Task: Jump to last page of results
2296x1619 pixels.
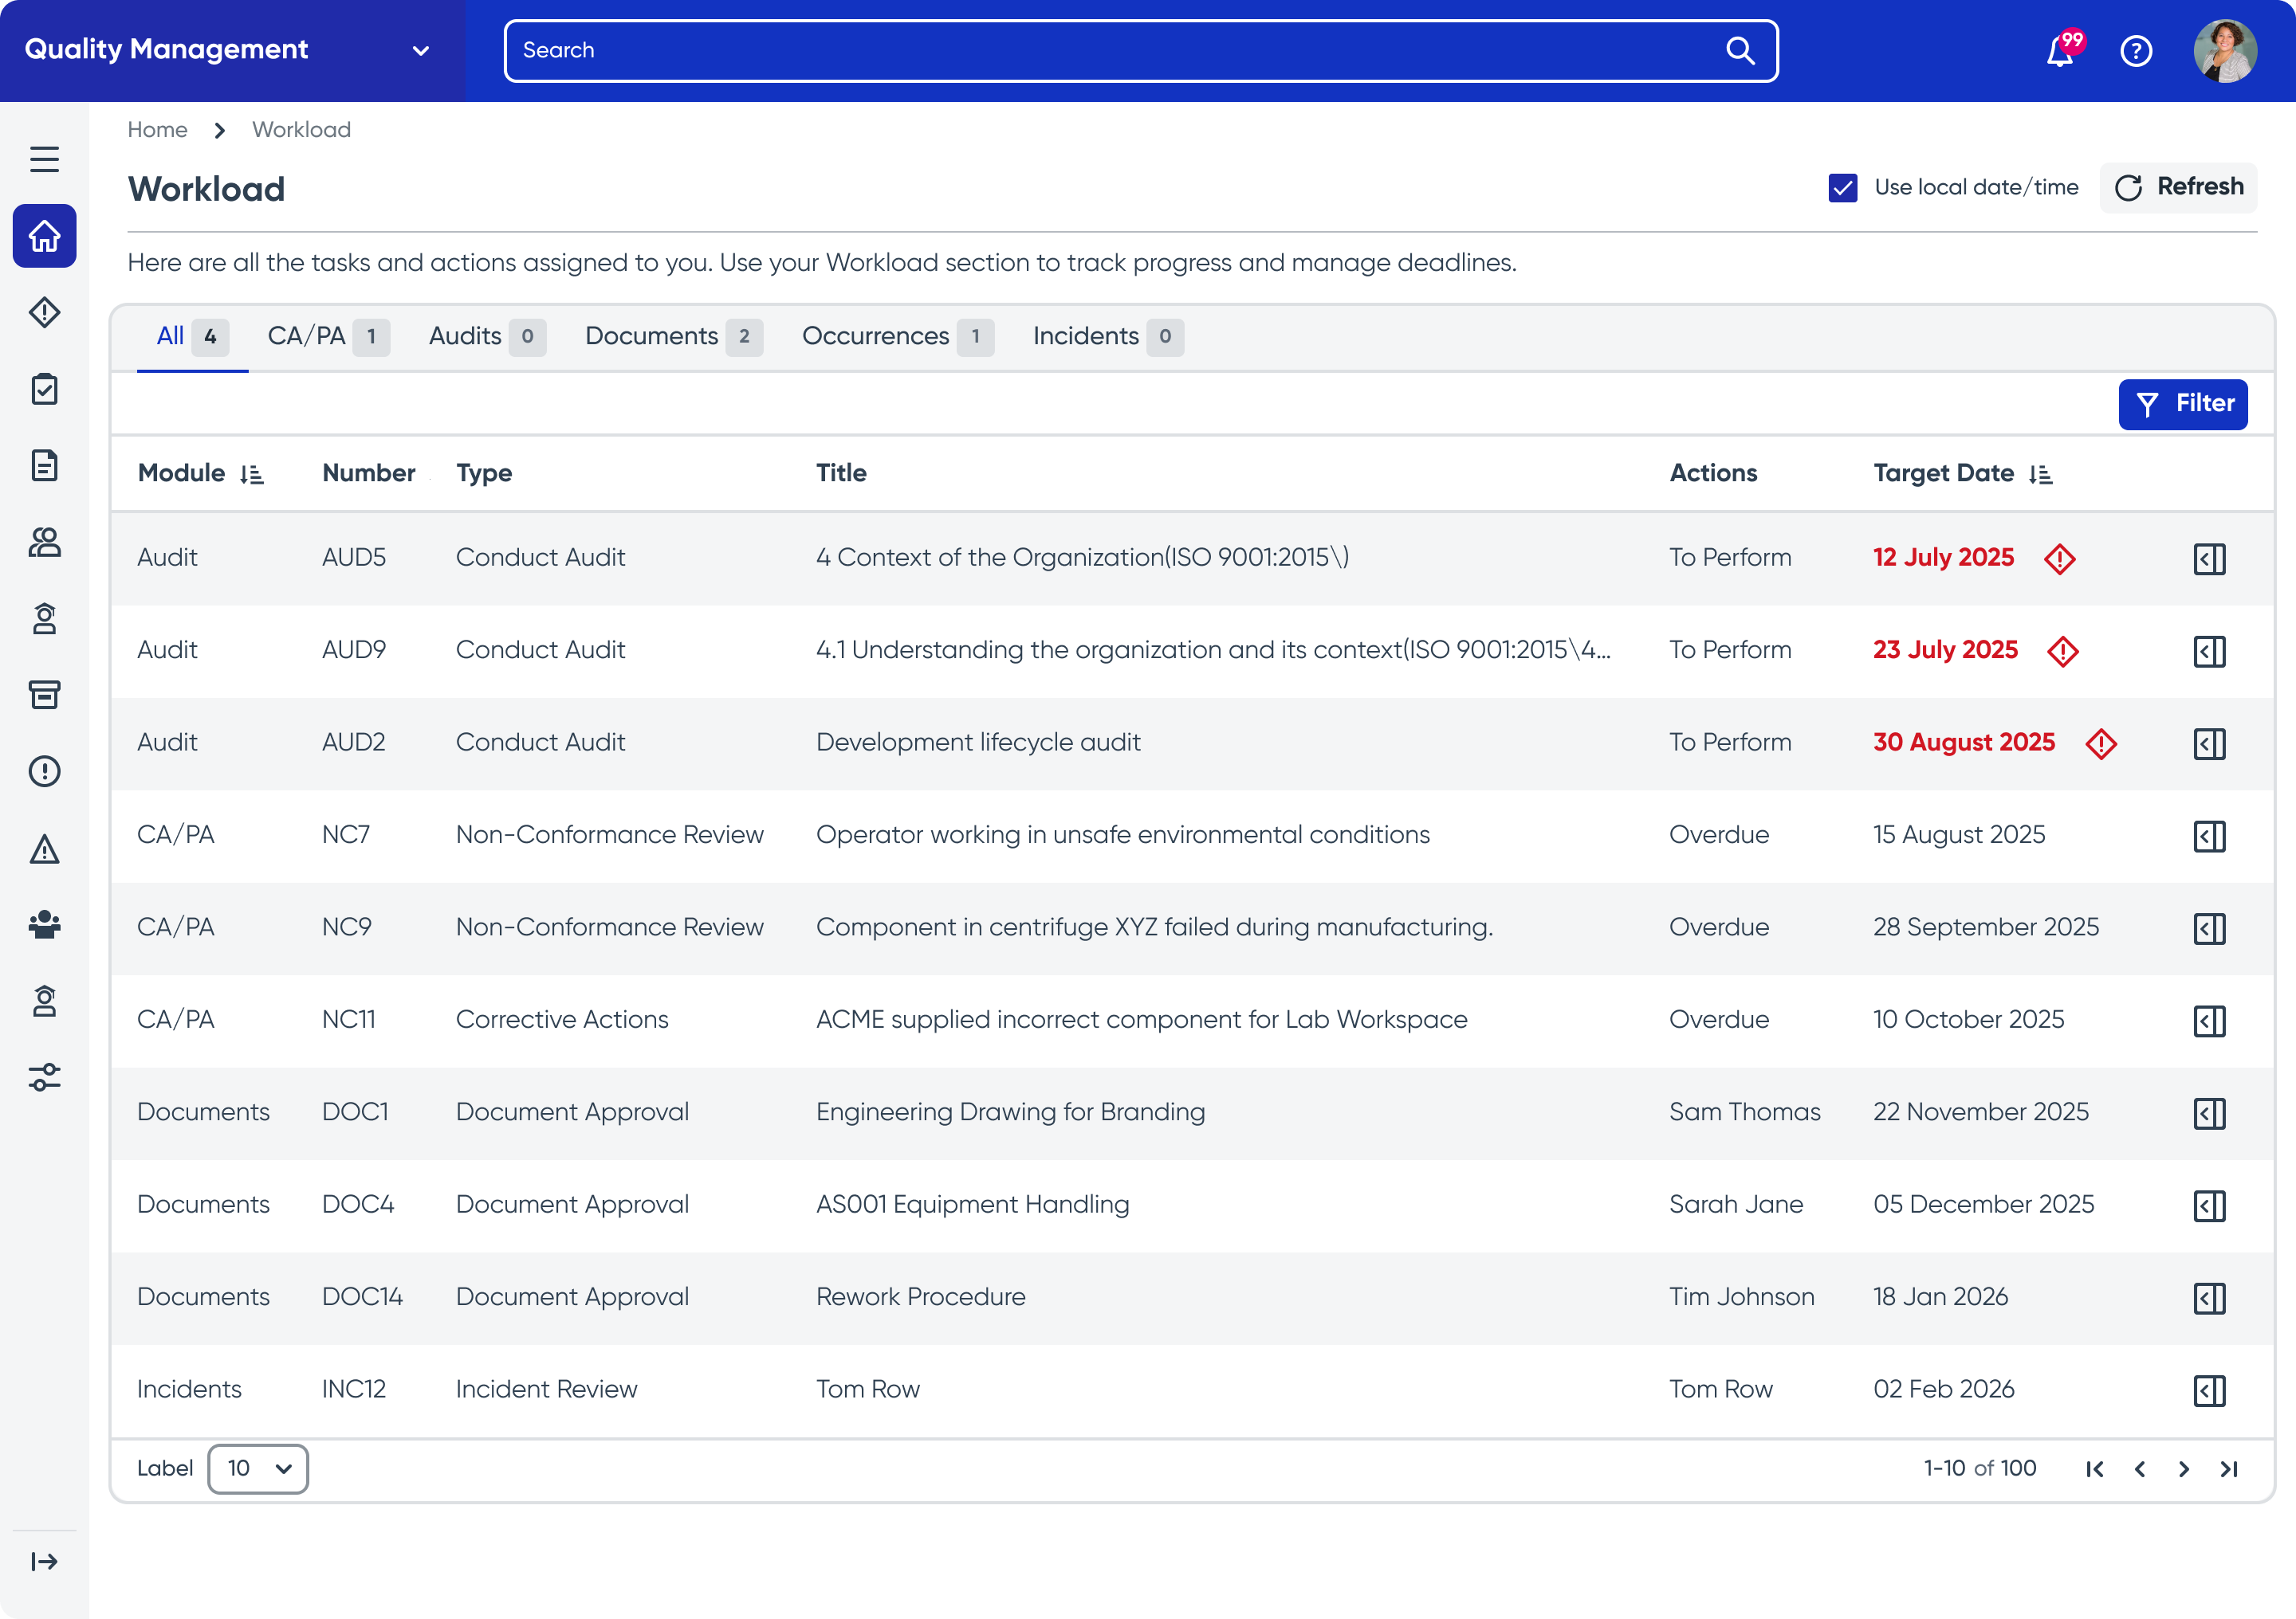Action: (2229, 1468)
